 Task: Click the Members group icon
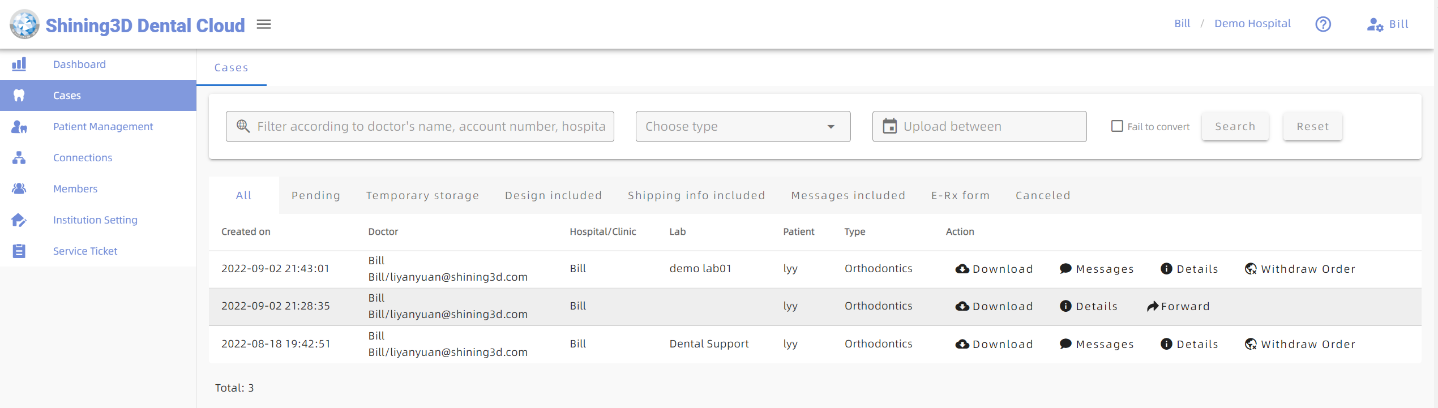tap(19, 189)
